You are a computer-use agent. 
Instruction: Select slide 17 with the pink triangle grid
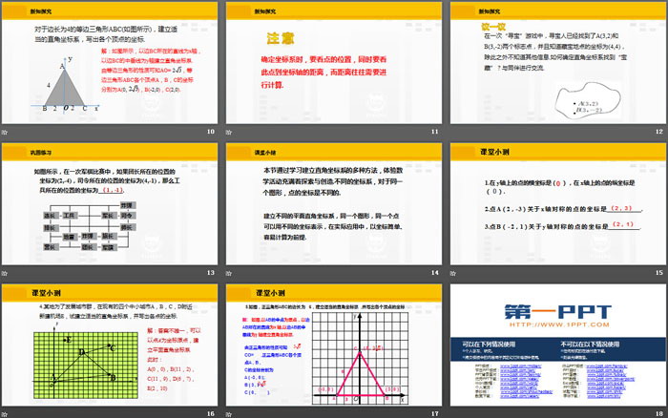point(334,345)
